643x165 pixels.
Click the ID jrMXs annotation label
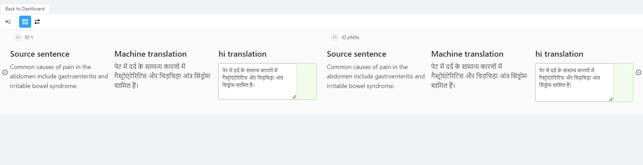pos(350,37)
